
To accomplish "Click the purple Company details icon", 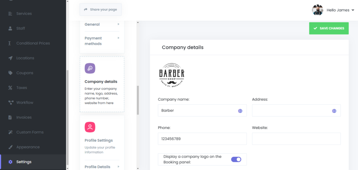I will point(90,68).
